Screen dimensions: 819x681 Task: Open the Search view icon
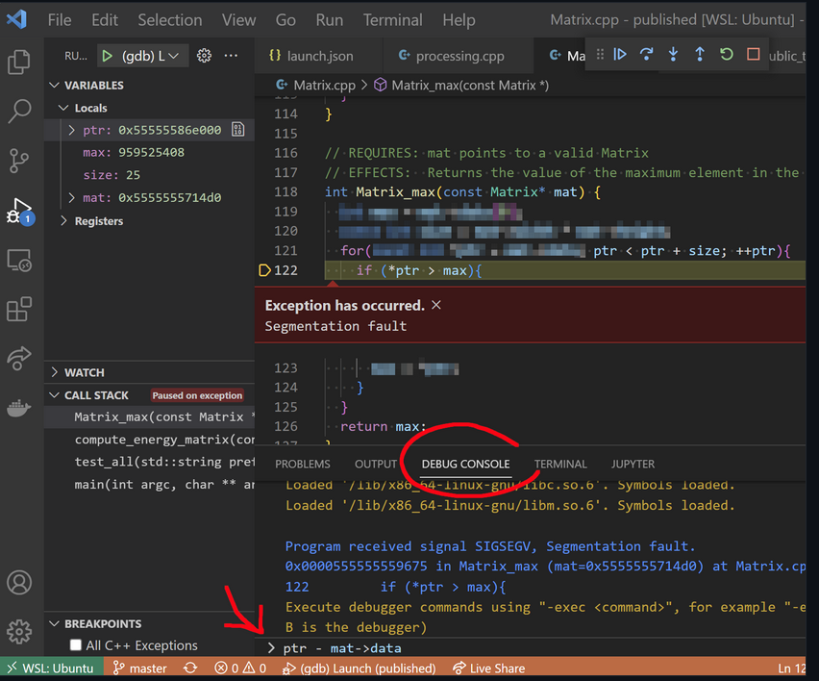coord(19,112)
